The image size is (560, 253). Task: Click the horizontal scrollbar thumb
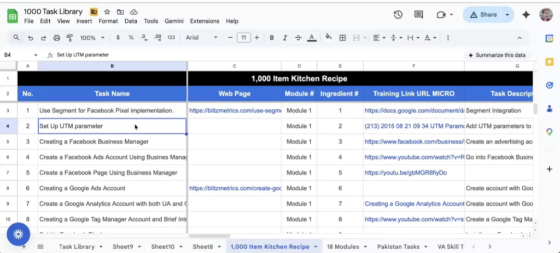[209, 236]
